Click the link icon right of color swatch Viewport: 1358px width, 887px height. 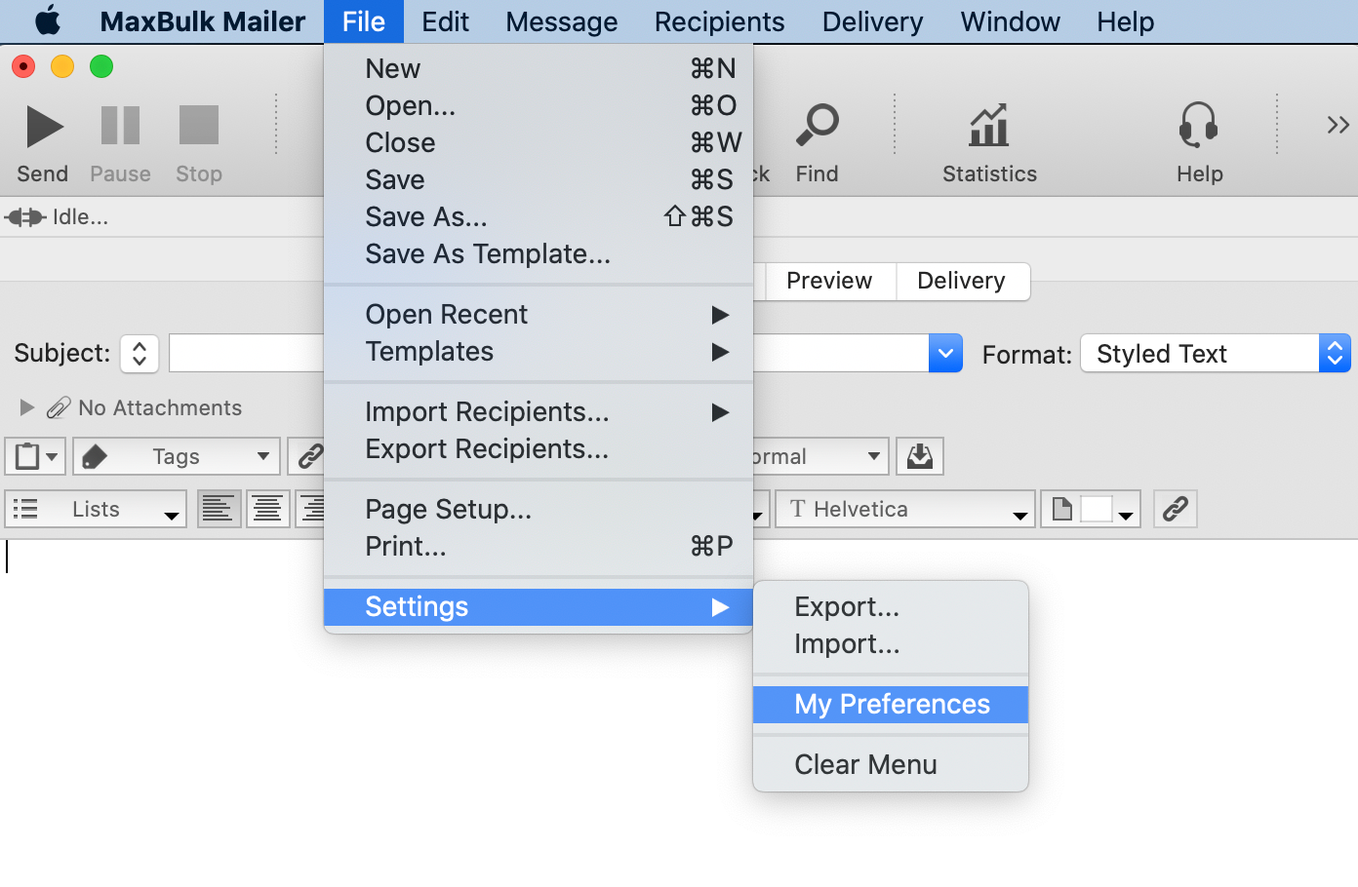tap(1175, 509)
